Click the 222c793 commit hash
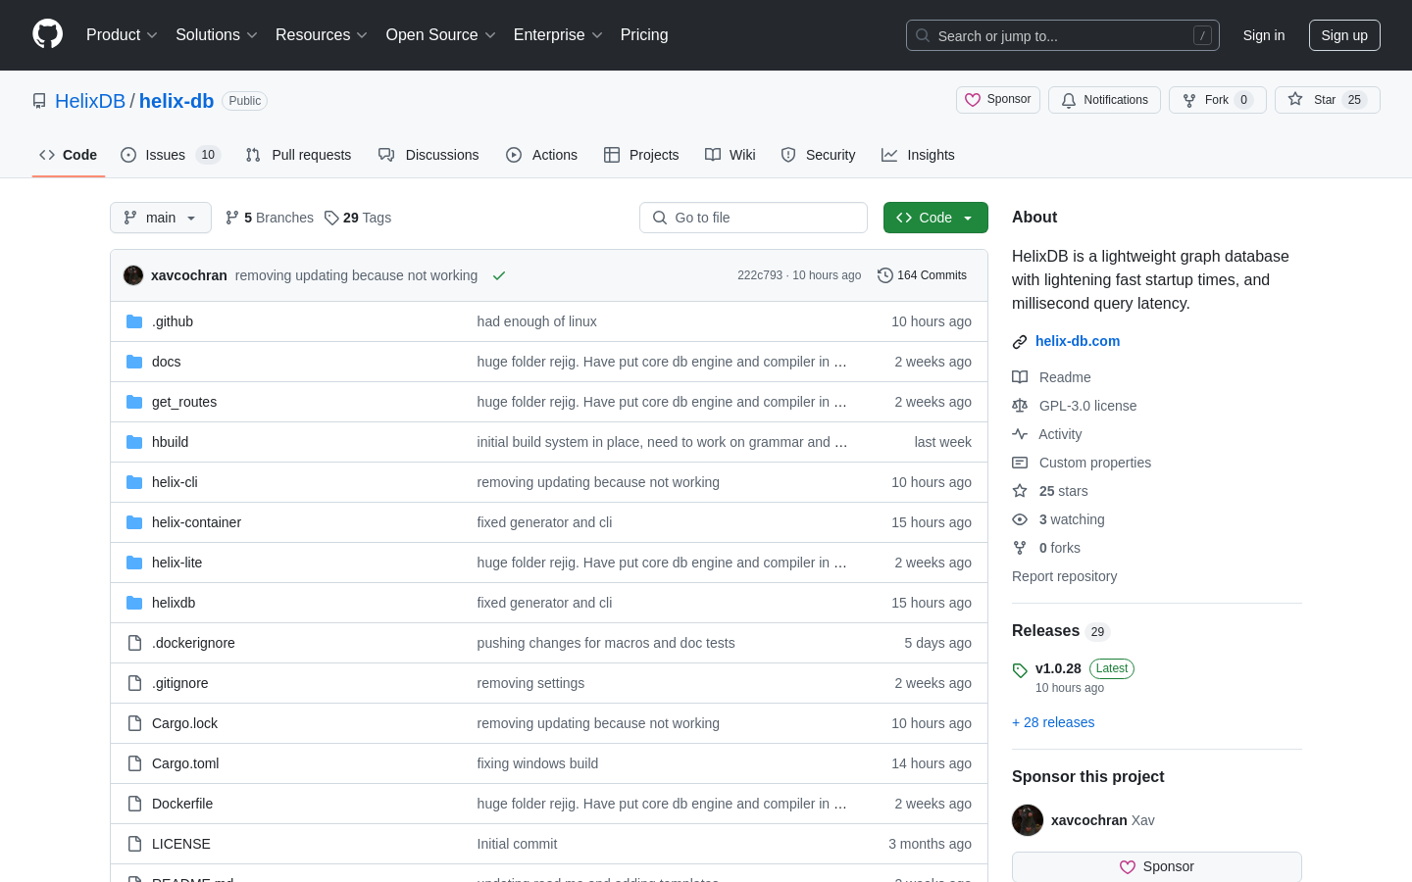 tap(760, 275)
